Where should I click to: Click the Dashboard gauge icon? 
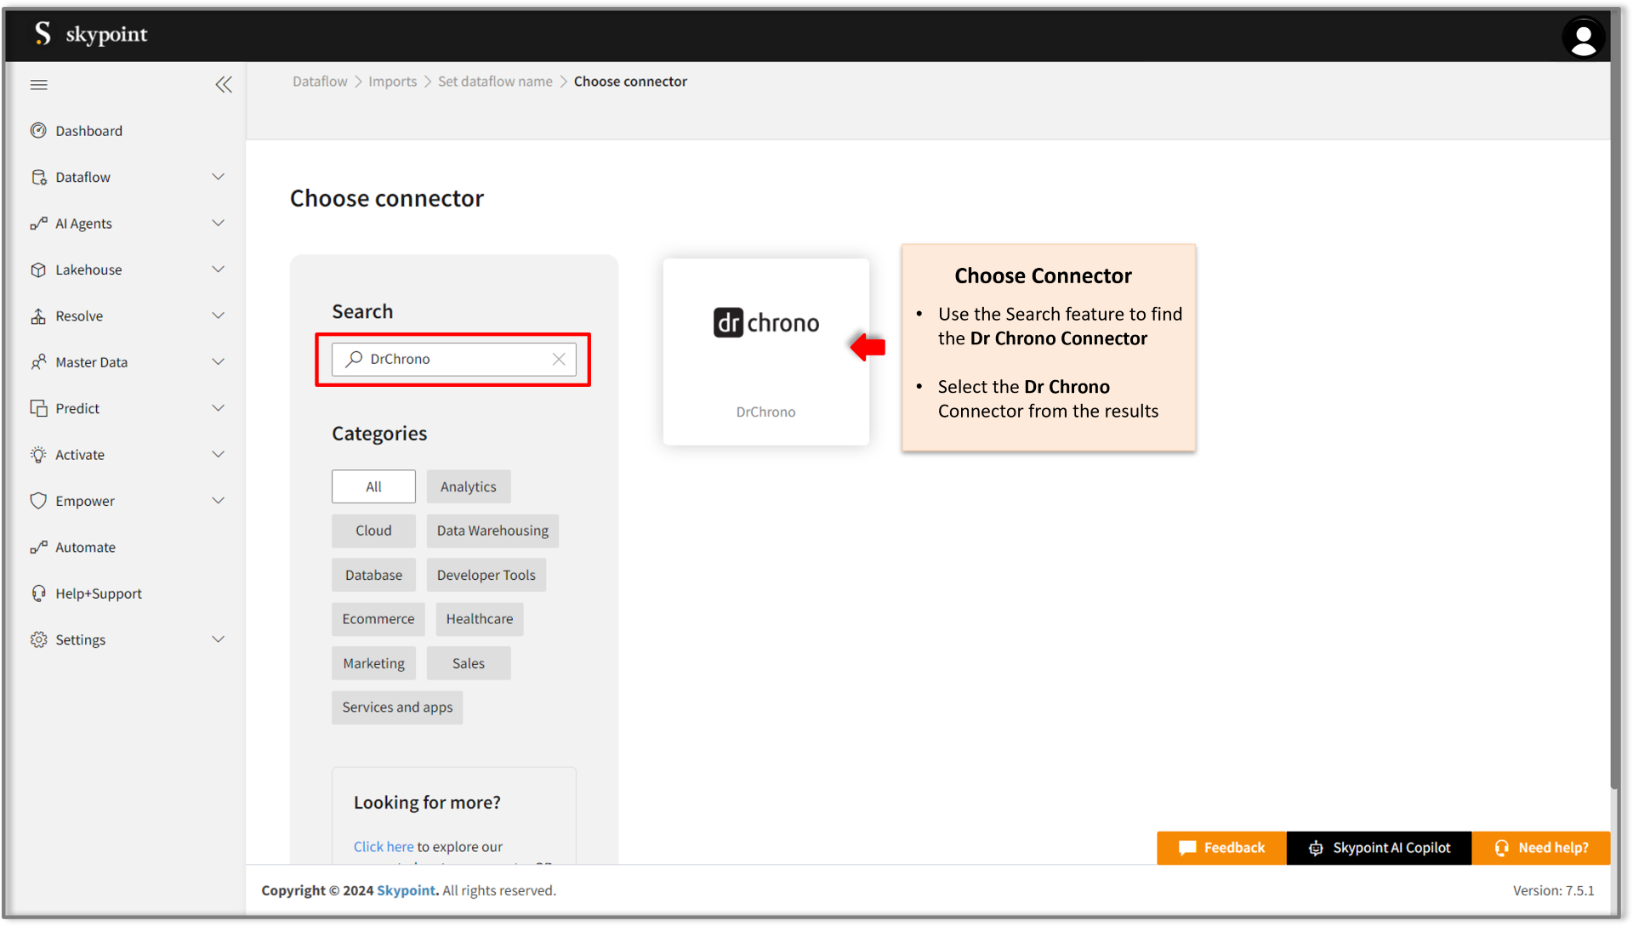point(38,130)
